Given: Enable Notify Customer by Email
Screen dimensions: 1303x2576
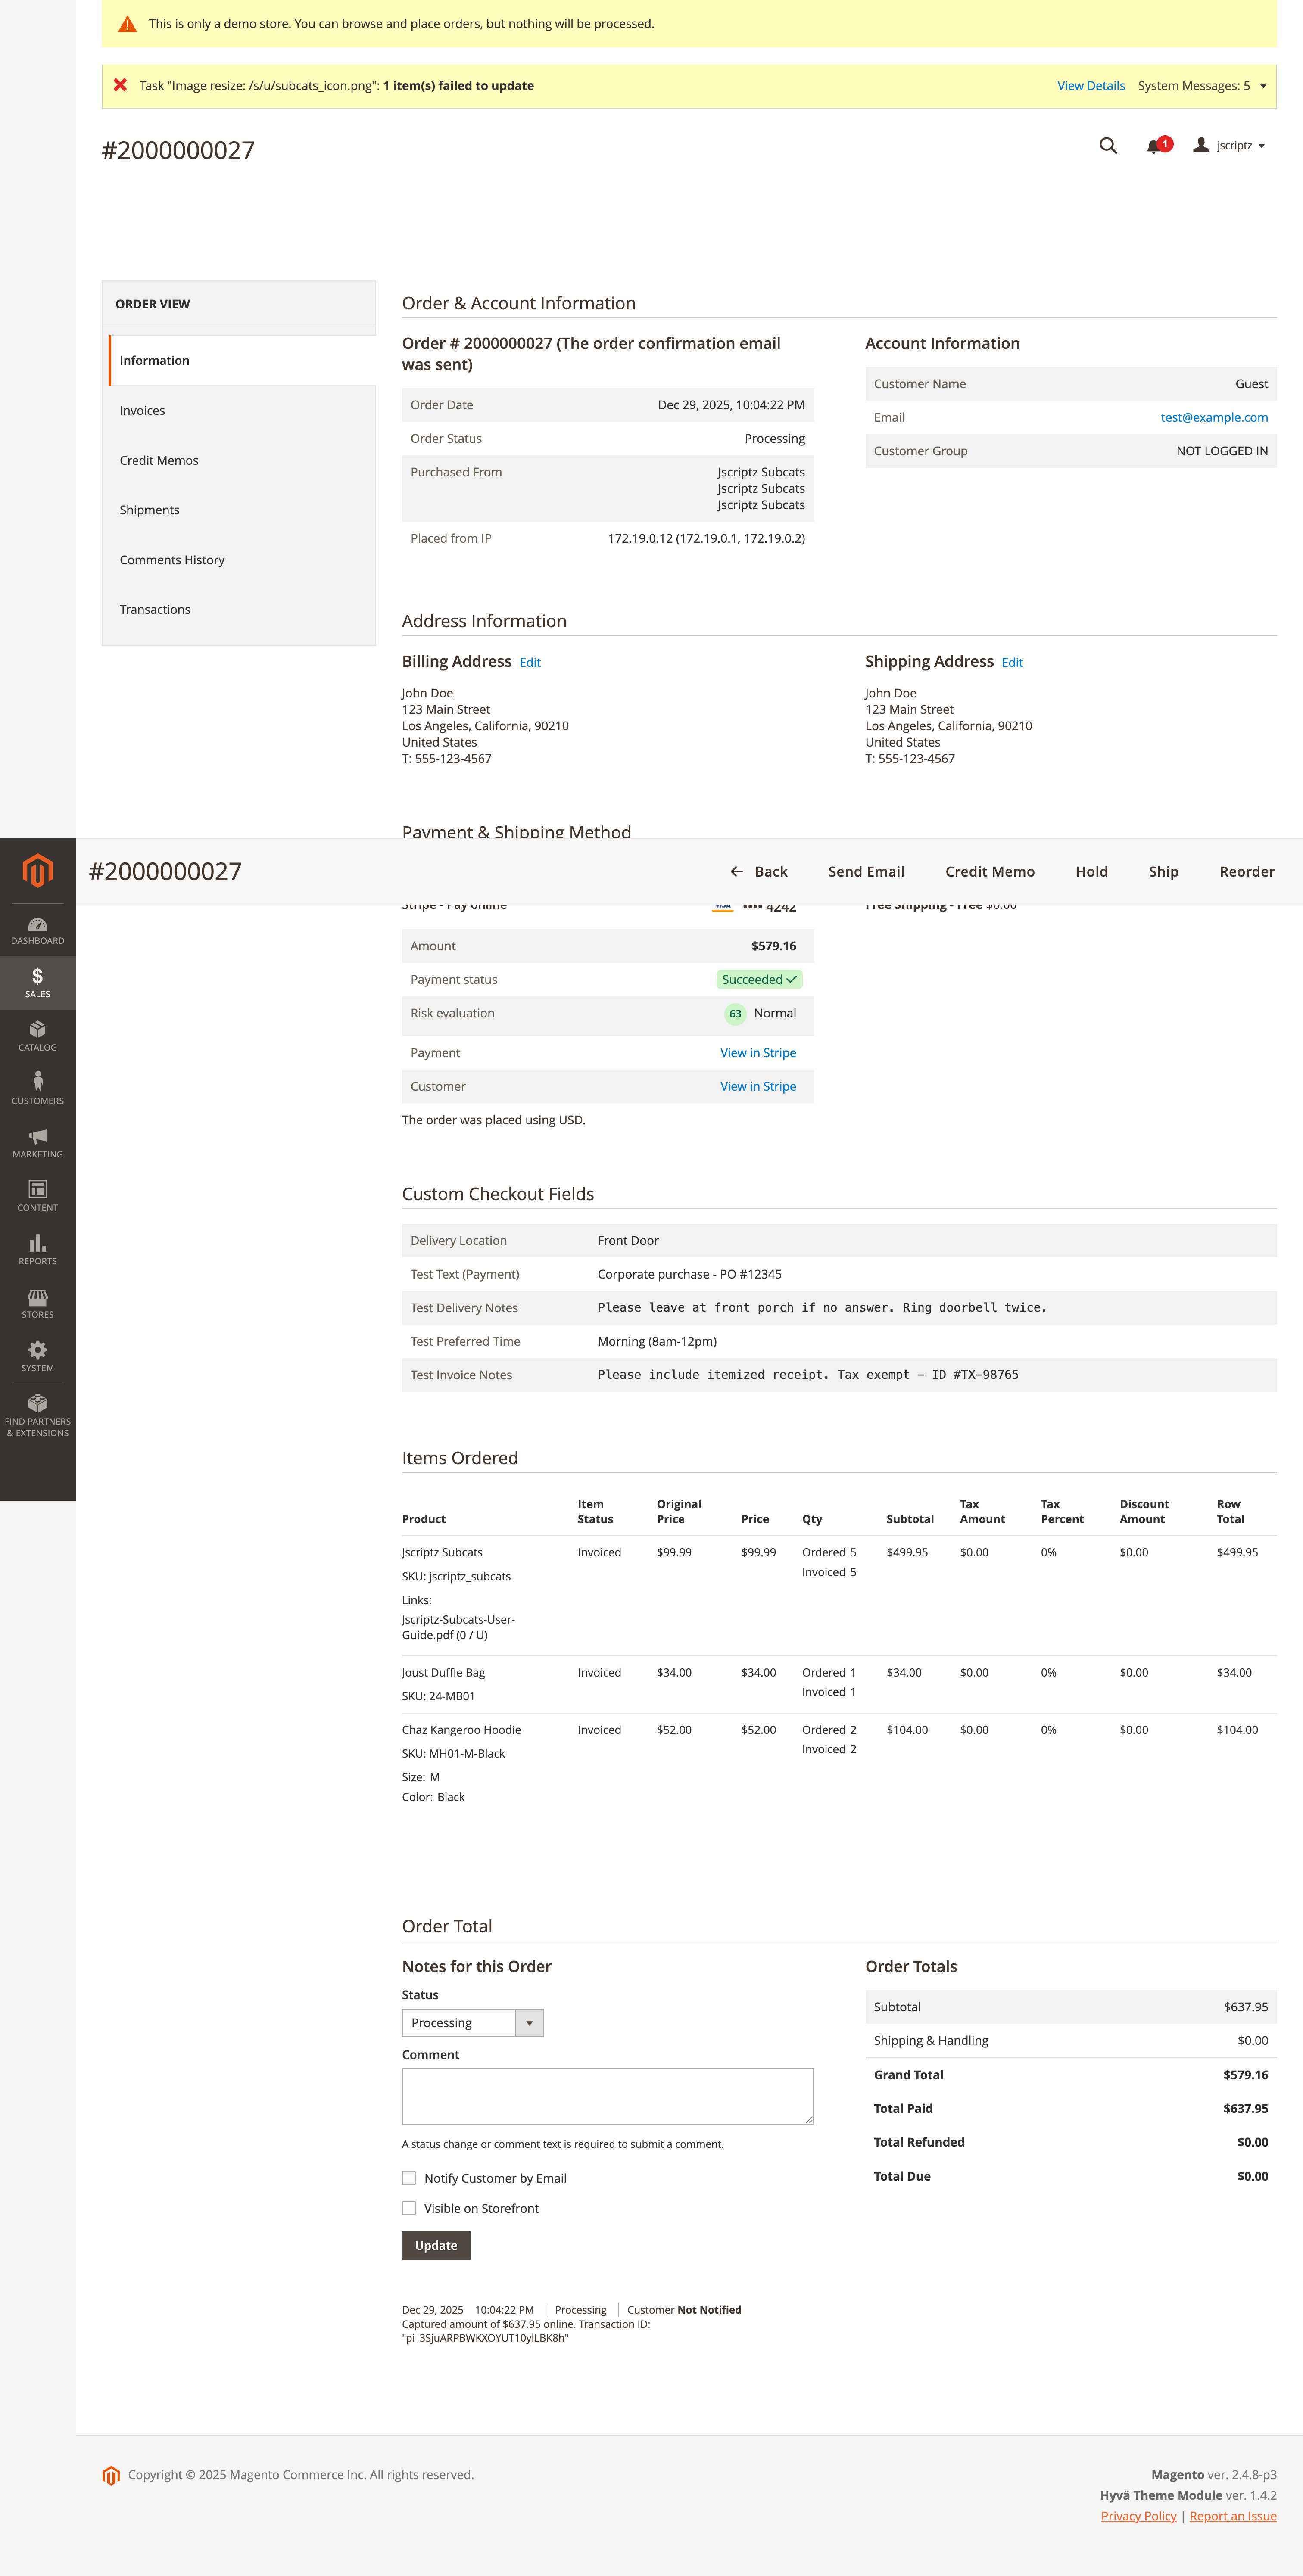Looking at the screenshot, I should [x=409, y=2178].
